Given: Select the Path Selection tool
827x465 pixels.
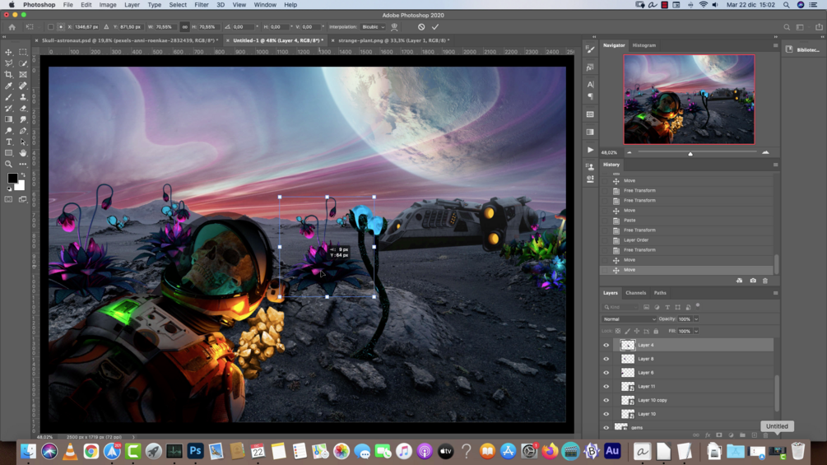Looking at the screenshot, I should click(x=23, y=142).
